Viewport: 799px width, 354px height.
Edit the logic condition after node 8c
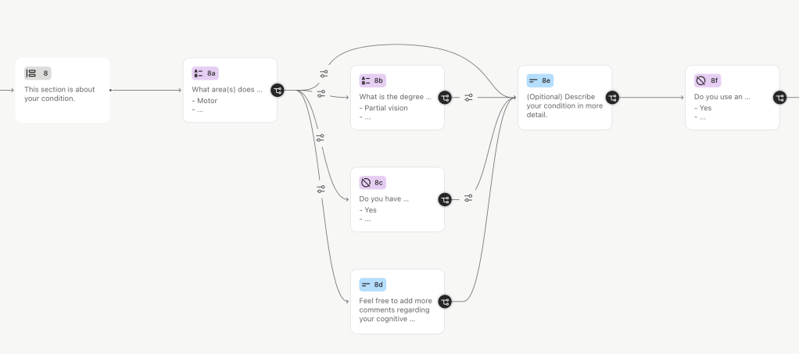coord(468,198)
